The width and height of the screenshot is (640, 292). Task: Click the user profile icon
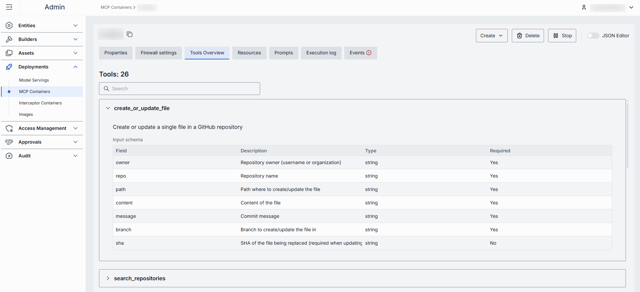coord(584,7)
